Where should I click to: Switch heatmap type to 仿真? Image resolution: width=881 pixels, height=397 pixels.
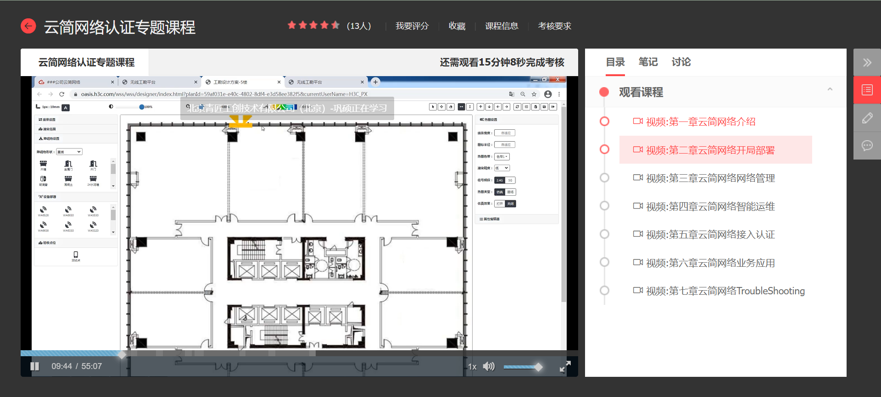(x=500, y=192)
